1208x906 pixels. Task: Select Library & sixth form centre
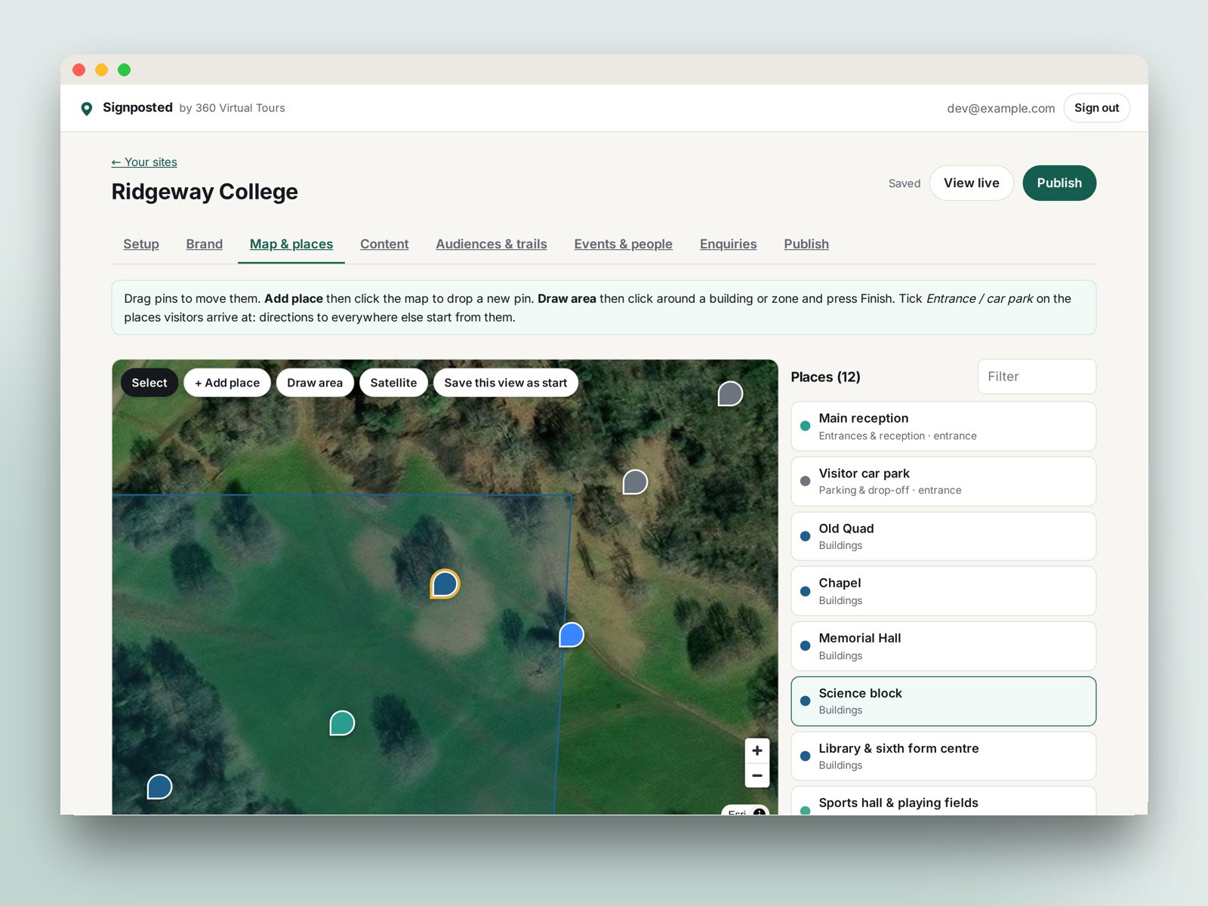coord(944,756)
